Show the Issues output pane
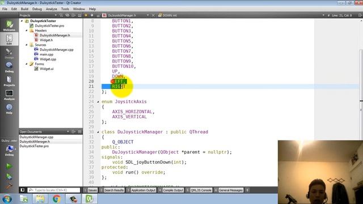Image resolution: width=363 pixels, height=204 pixels. (90, 190)
